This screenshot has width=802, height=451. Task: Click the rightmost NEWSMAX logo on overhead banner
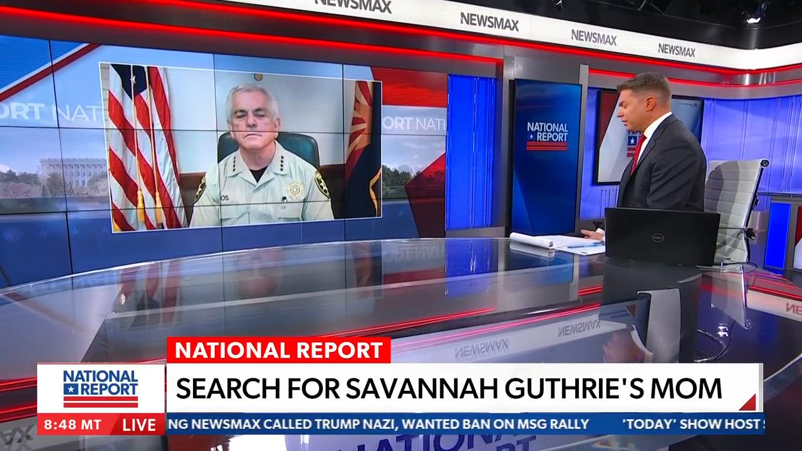click(x=676, y=50)
